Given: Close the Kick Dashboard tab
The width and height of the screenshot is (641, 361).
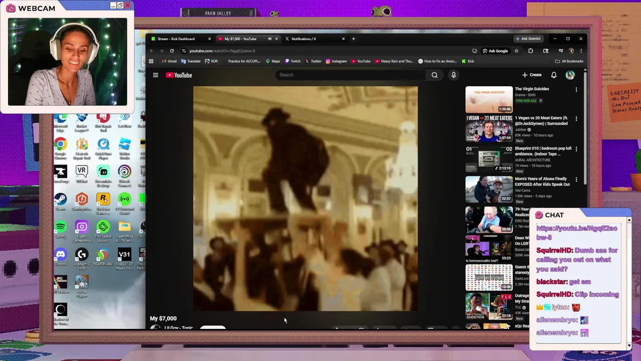Looking at the screenshot, I should tap(210, 39).
